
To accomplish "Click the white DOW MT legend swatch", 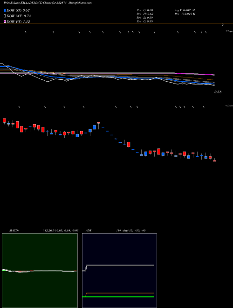I will 5,16.
